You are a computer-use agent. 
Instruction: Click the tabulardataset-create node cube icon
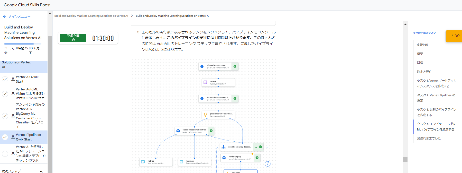coord(202,66)
